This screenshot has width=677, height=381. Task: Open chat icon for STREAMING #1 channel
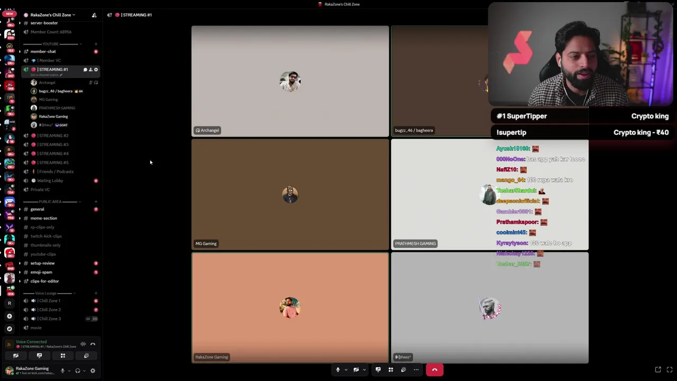click(x=85, y=69)
